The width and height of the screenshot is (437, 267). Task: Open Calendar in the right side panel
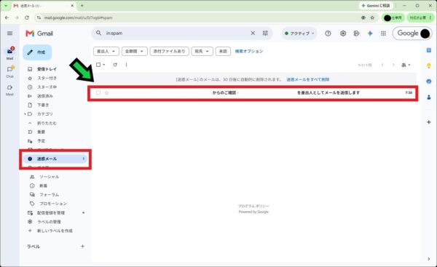429,50
